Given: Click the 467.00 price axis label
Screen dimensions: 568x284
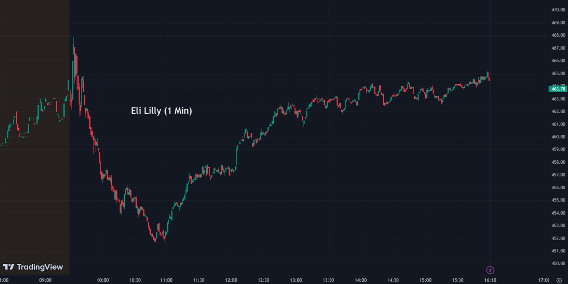Looking at the screenshot, I should 557,48.
